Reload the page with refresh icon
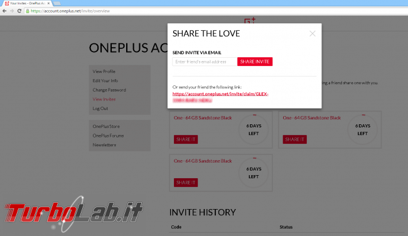This screenshot has height=236, width=408. pos(19,11)
